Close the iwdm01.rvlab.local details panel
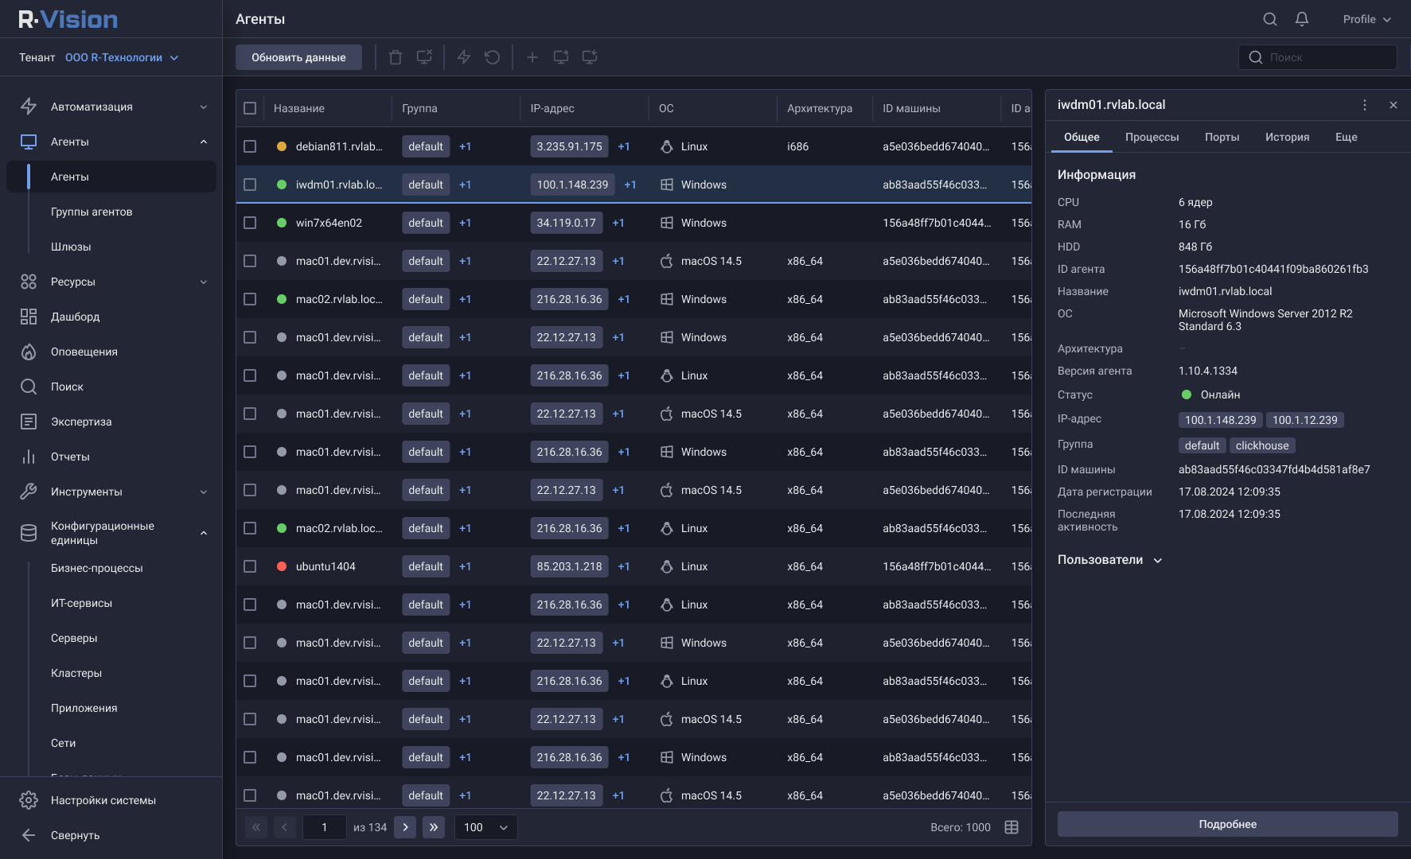 tap(1393, 105)
